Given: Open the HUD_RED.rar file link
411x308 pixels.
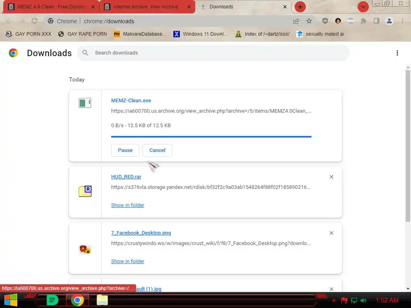Looking at the screenshot, I should (126, 177).
